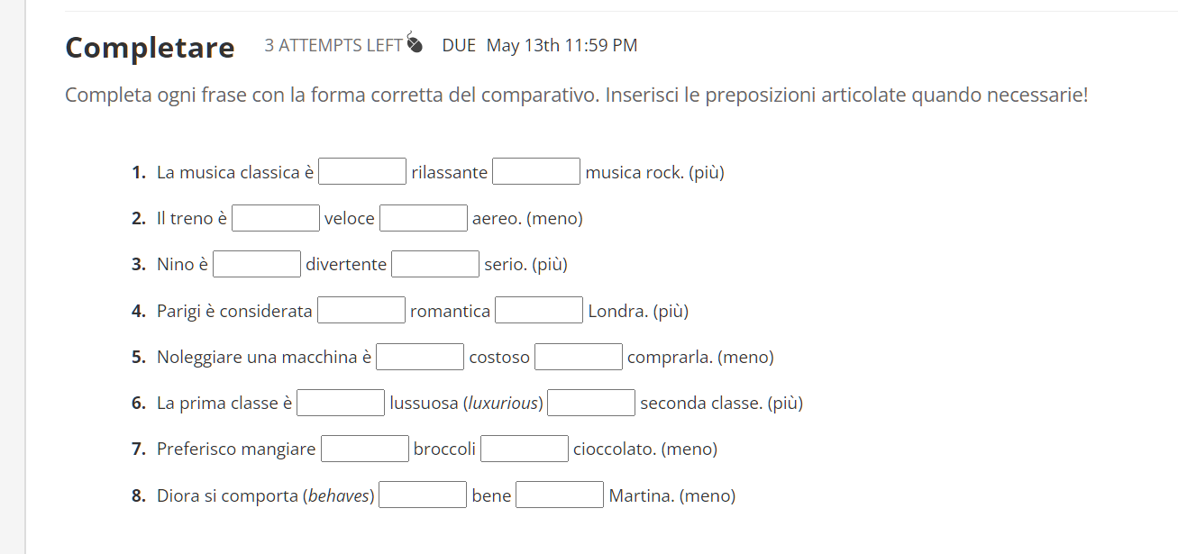Viewport: 1178px width, 554px height.
Task: Click the blank before 'comprarla'
Action: pos(578,356)
